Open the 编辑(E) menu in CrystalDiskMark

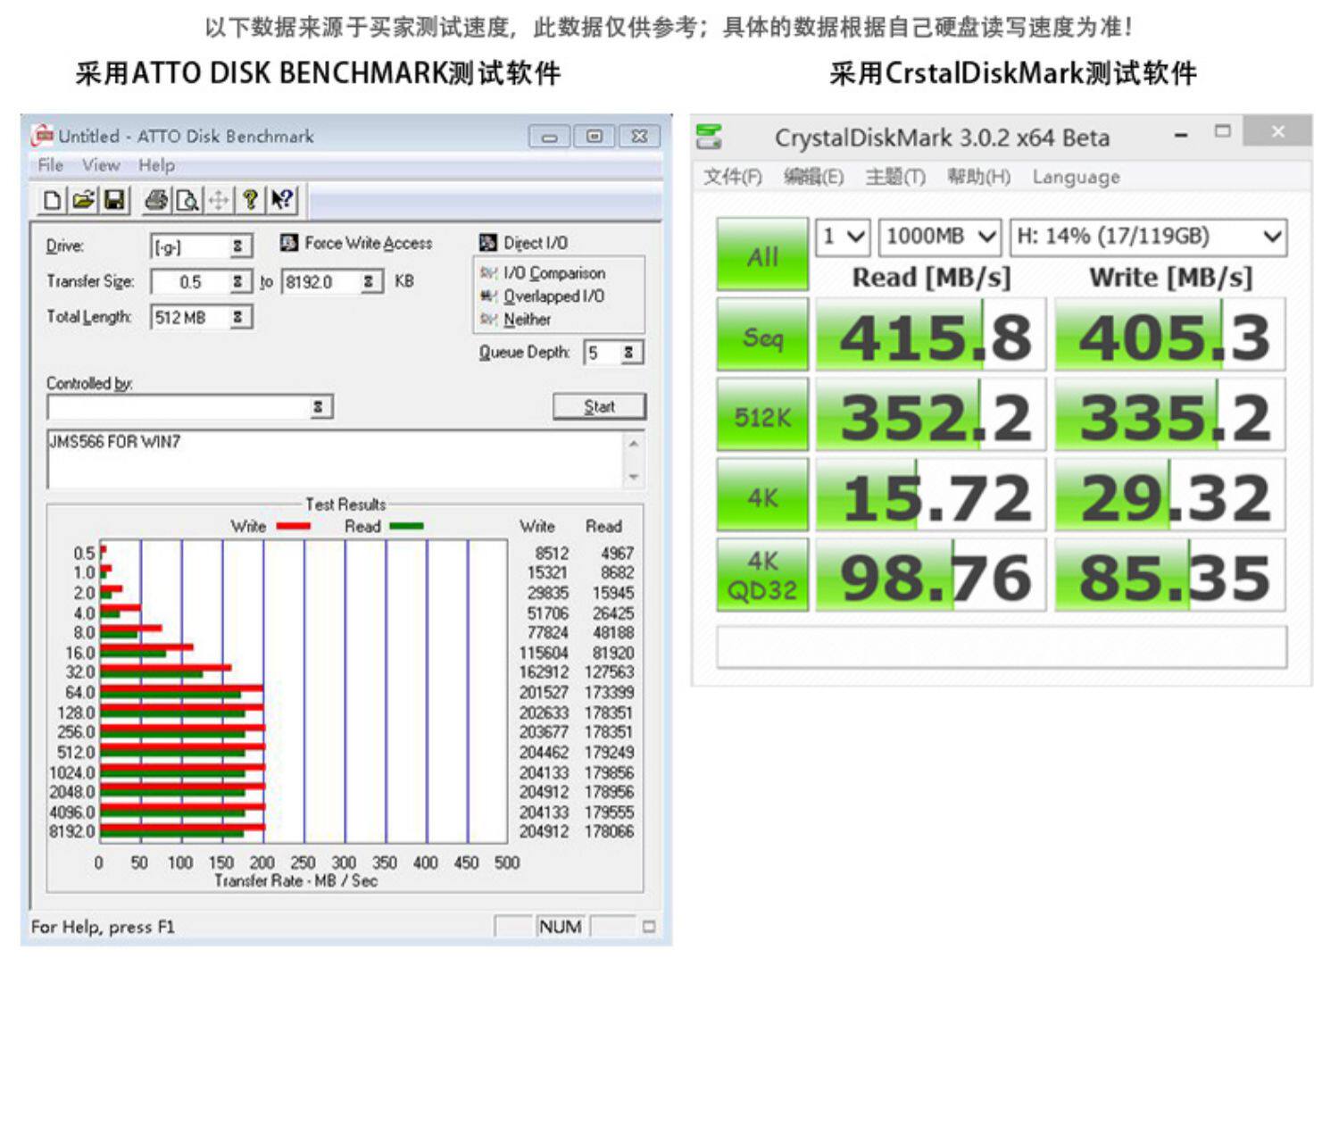pos(813,177)
